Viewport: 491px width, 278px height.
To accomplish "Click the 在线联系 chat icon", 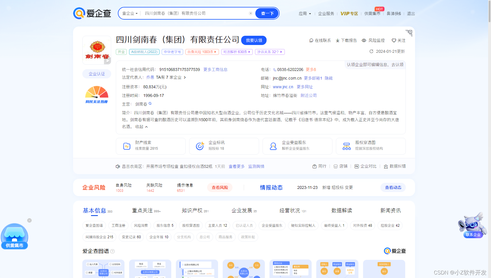I will [x=311, y=40].
